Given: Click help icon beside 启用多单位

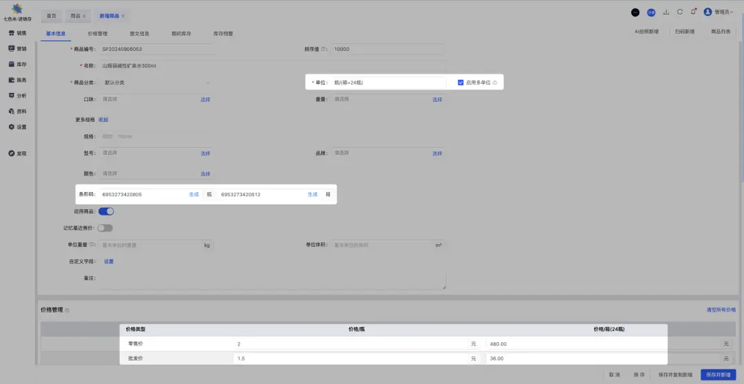Looking at the screenshot, I should point(495,83).
